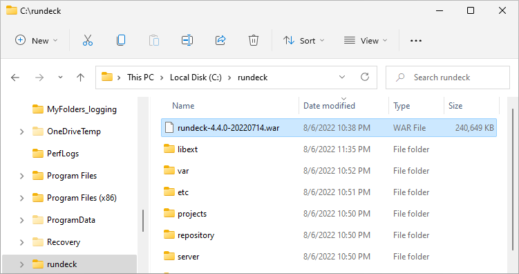The width and height of the screenshot is (519, 274).
Task: Select the libext folder name
Action: point(187,149)
